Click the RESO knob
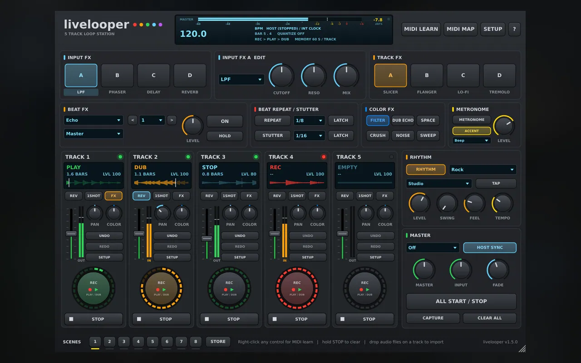This screenshot has width=581, height=363. click(x=314, y=76)
